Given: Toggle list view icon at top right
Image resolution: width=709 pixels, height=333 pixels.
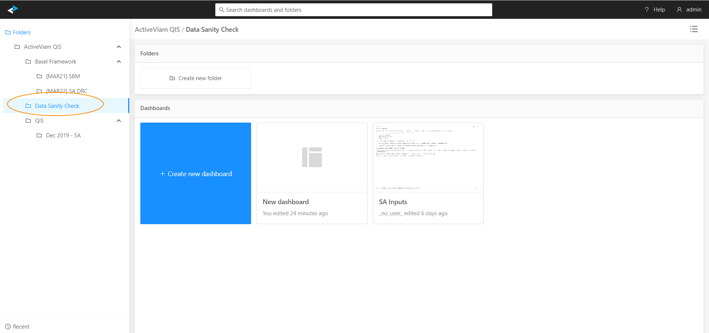Looking at the screenshot, I should pos(694,29).
